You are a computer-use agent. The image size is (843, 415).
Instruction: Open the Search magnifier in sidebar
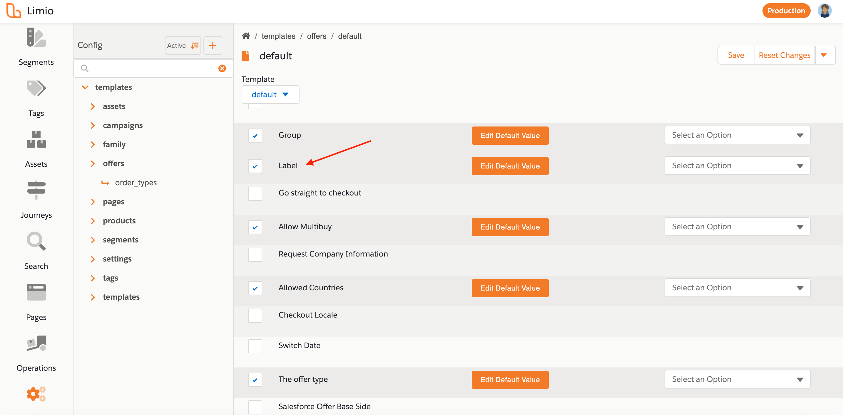point(36,241)
